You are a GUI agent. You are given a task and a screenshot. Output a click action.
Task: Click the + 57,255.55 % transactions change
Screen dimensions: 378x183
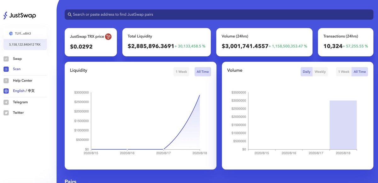(356, 46)
